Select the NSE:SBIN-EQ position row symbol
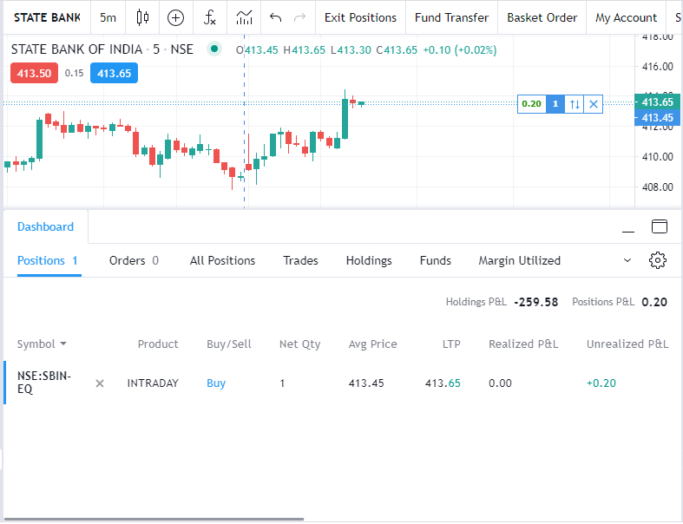Image resolution: width=683 pixels, height=524 pixels. tap(44, 382)
